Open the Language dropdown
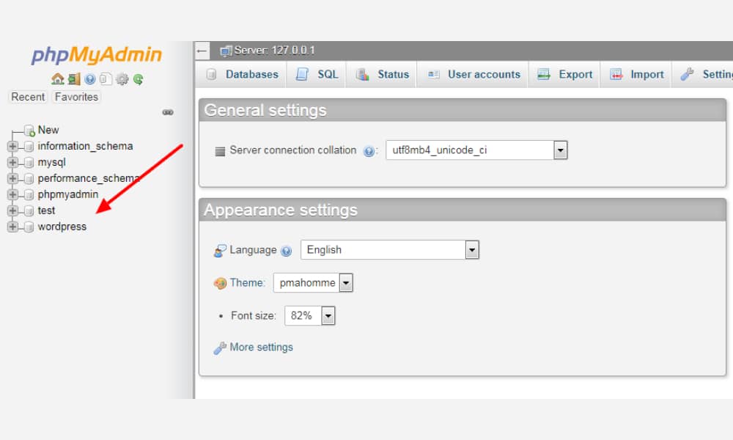This screenshot has width=733, height=440. 390,249
